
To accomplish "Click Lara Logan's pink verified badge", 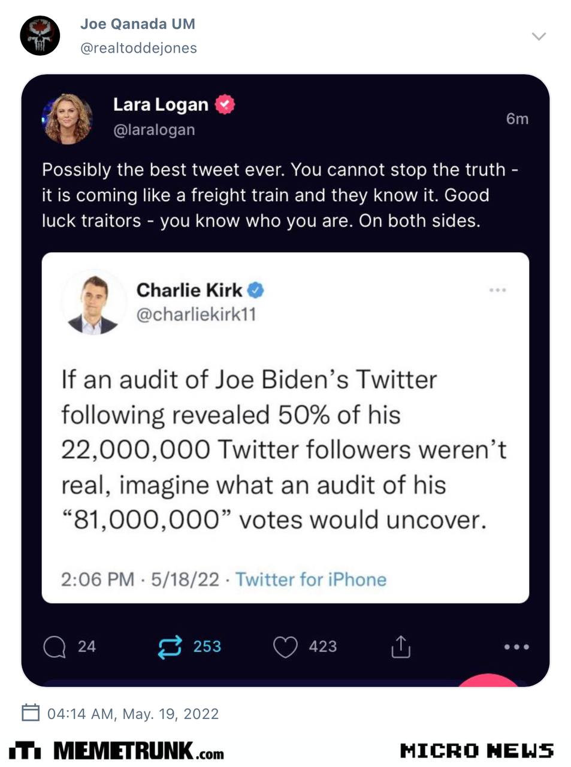I will [225, 104].
